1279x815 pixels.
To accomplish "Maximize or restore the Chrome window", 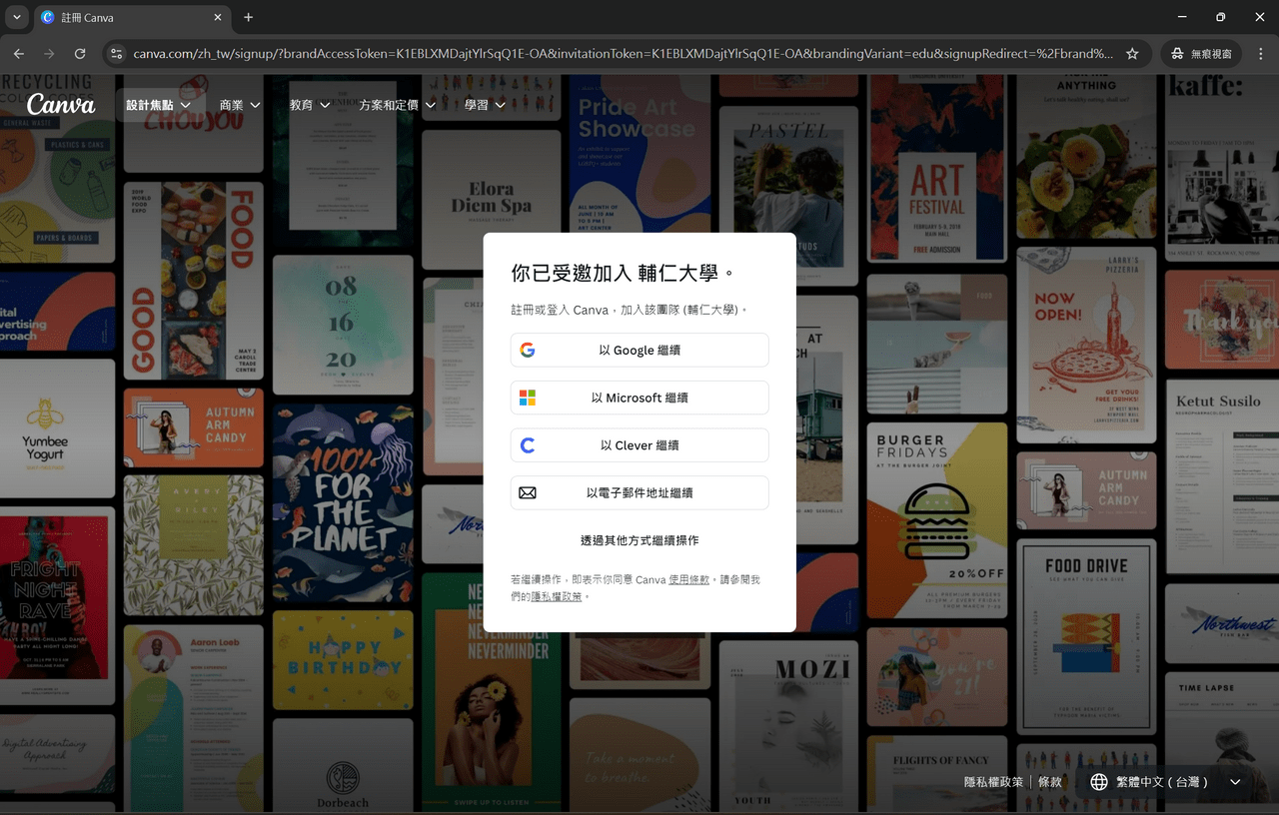I will pos(1221,17).
